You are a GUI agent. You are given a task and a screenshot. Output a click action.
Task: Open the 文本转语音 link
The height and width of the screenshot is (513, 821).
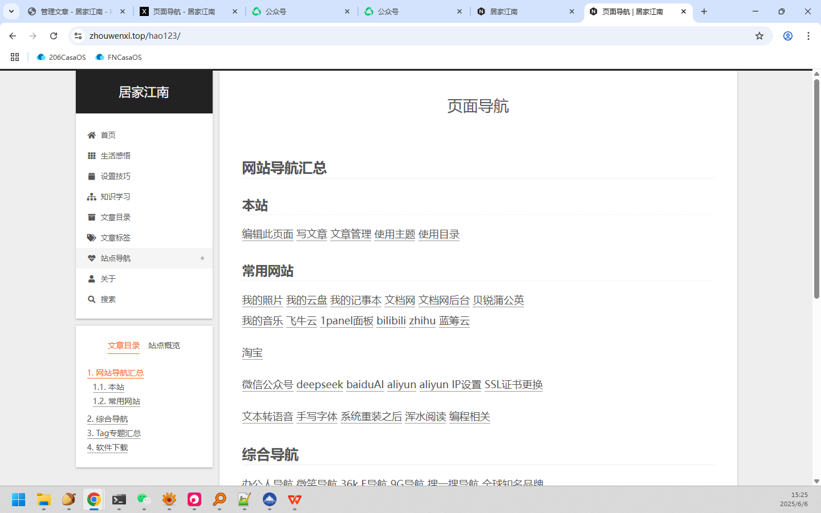pyautogui.click(x=267, y=417)
